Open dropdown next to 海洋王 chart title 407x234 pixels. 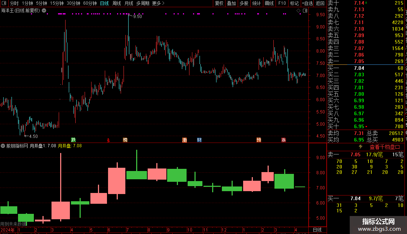point(44,11)
